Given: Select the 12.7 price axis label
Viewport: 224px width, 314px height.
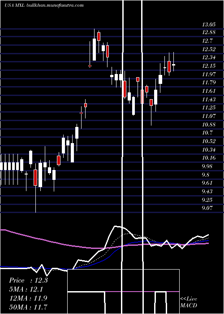Looking at the screenshot, I should 207,41.
